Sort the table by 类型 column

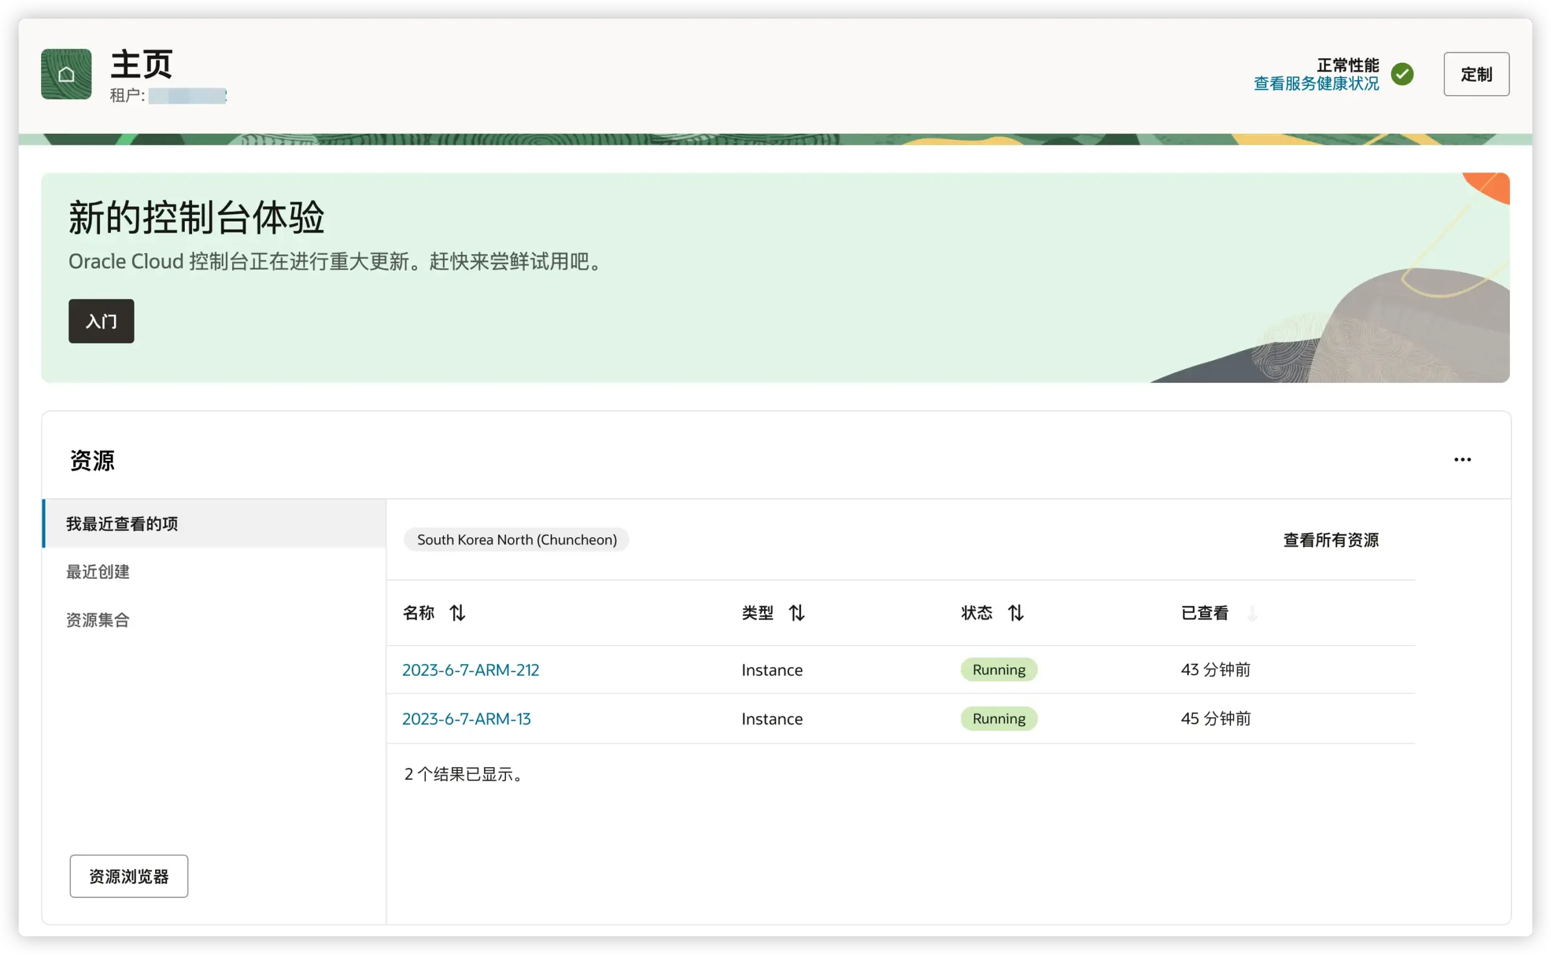[x=797, y=612]
